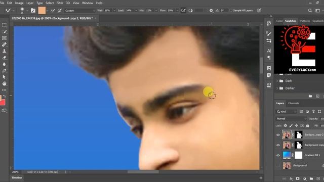This screenshot has height=182, width=324.
Task: Toggle lock position move icon
Action: point(296,125)
